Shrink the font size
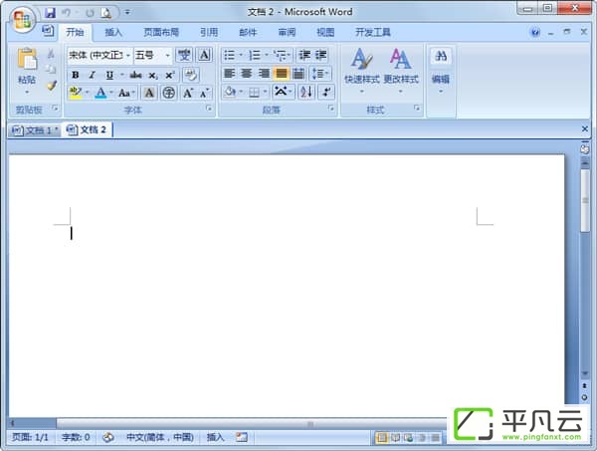The image size is (597, 451). click(204, 93)
